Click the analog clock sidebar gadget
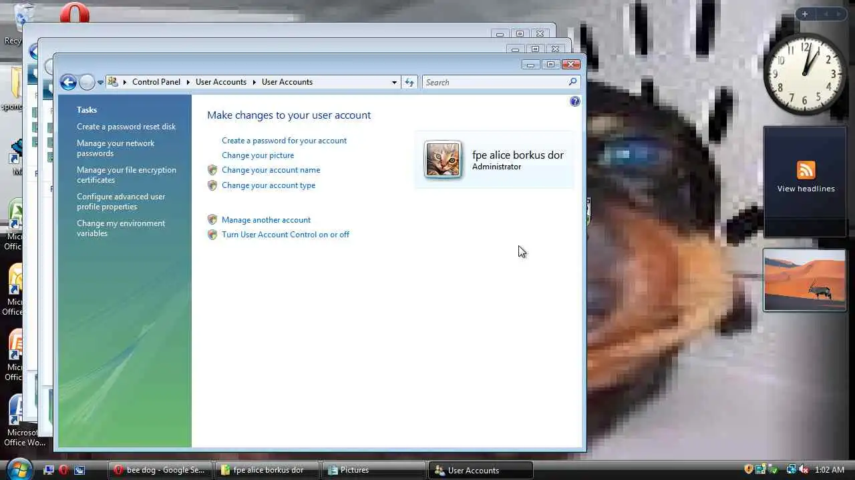This screenshot has height=480, width=855. tap(805, 74)
